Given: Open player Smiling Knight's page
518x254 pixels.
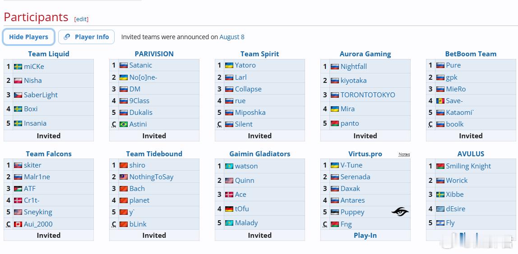Looking at the screenshot, I should click(x=468, y=166).
